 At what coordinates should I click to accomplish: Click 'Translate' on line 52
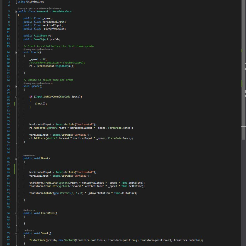click(50, 183)
